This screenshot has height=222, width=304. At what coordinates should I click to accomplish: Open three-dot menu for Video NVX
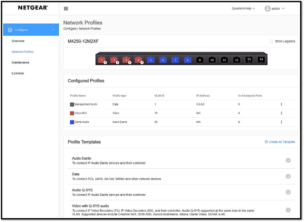[281, 113]
